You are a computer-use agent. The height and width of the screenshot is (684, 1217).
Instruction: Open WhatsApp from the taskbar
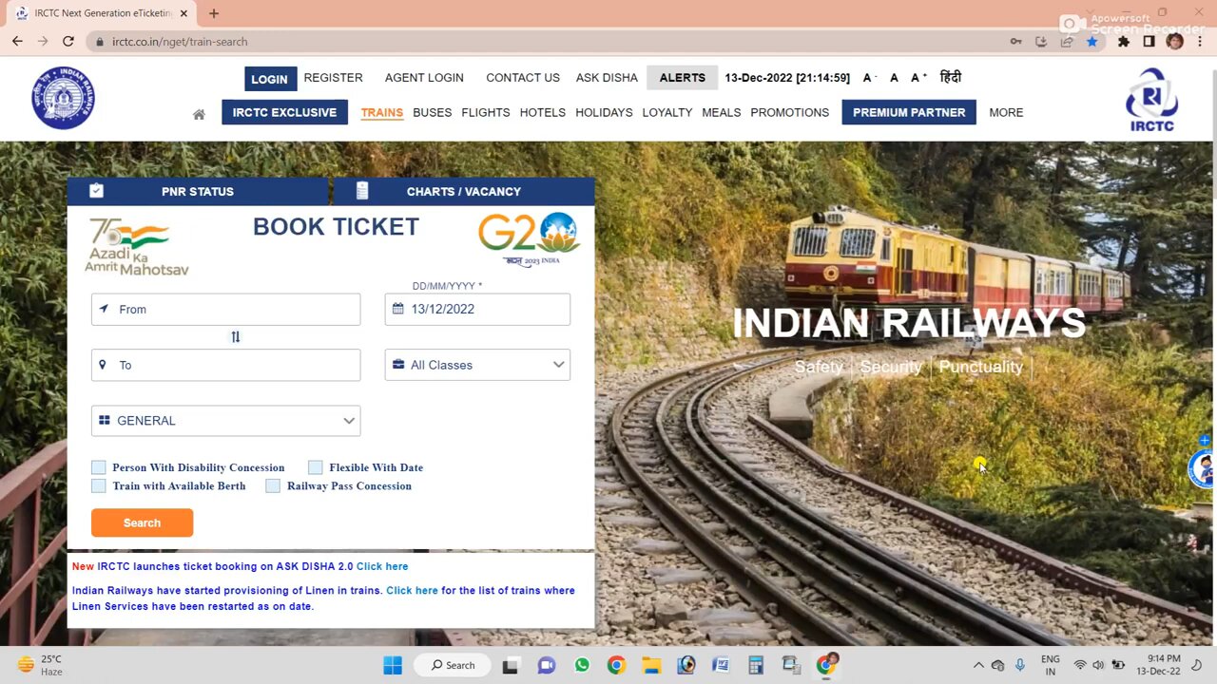tap(582, 665)
